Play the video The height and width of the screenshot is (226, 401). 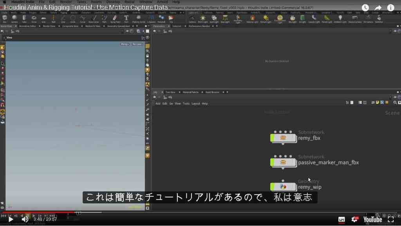point(11,219)
